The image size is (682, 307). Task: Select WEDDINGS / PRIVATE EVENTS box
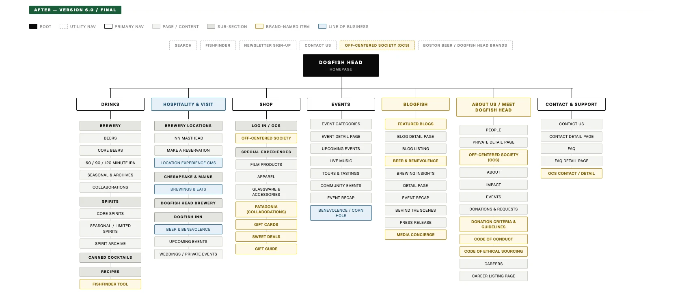(x=188, y=254)
